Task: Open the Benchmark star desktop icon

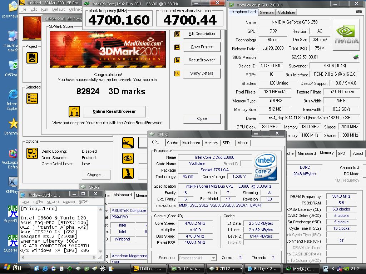Action: 12,127
